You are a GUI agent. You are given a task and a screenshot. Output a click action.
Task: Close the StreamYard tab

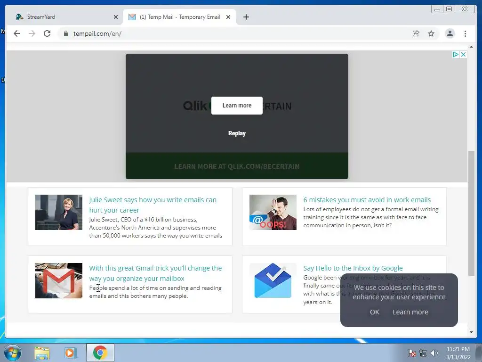coord(116,17)
